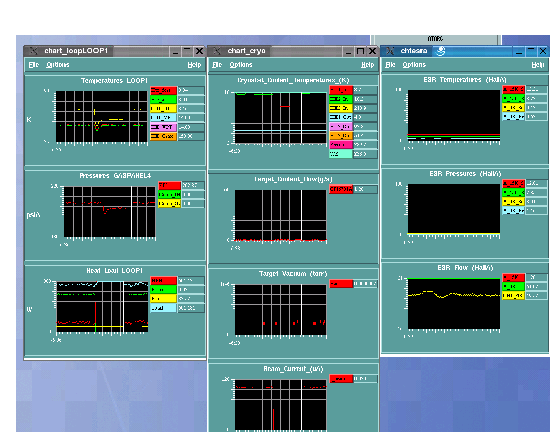Open Help menu in chtesra window
Screen dimensions: 550x432
coord(538,65)
